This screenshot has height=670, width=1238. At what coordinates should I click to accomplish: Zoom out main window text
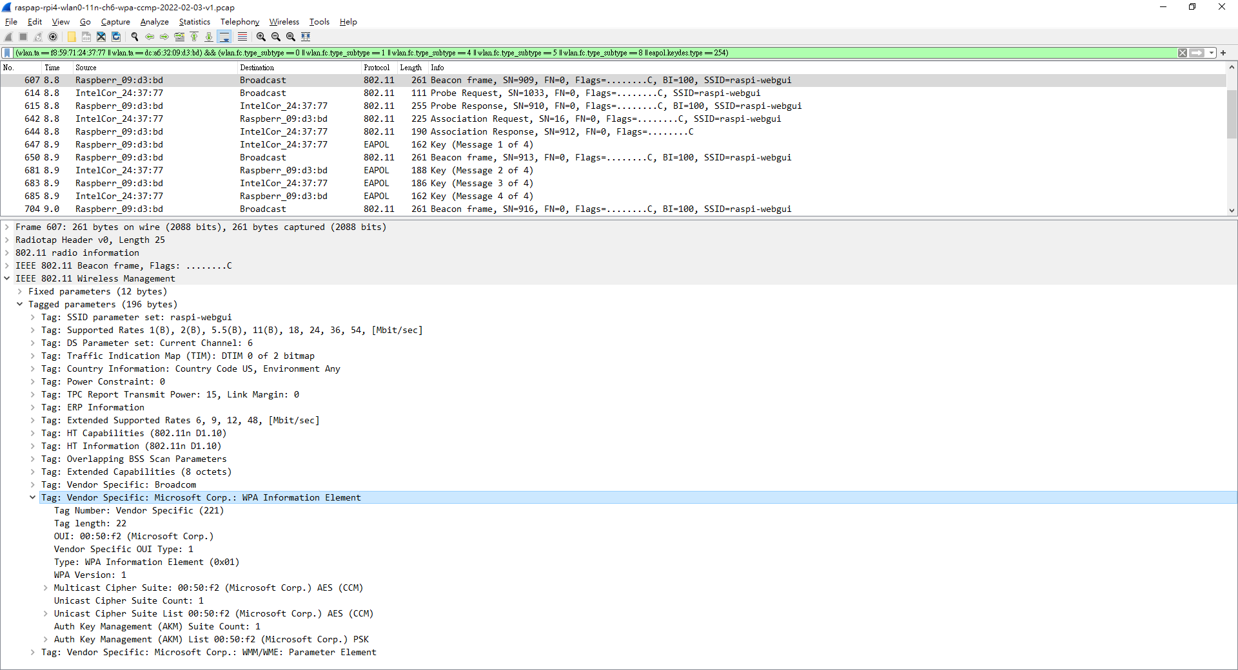coord(276,37)
